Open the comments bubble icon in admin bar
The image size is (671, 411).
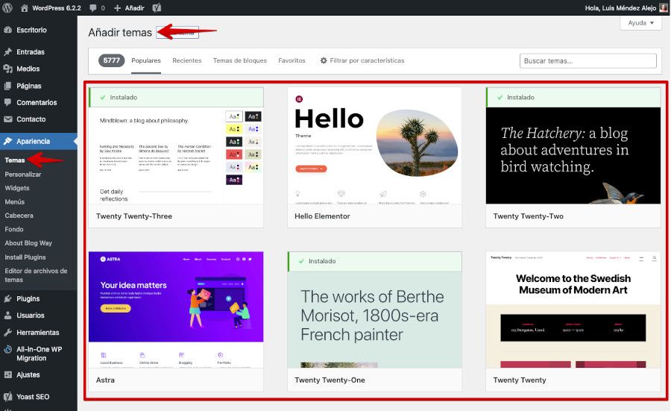[x=93, y=7]
